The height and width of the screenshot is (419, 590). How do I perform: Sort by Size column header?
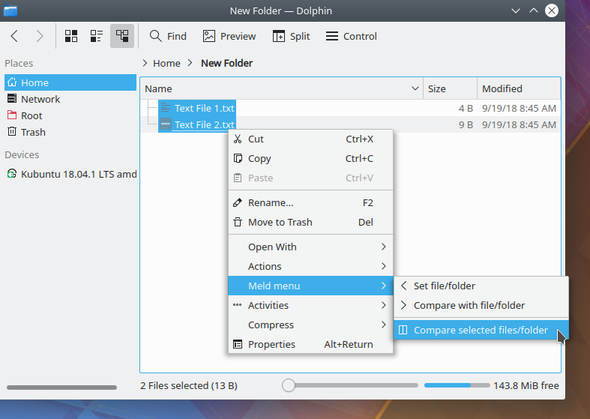click(x=450, y=88)
